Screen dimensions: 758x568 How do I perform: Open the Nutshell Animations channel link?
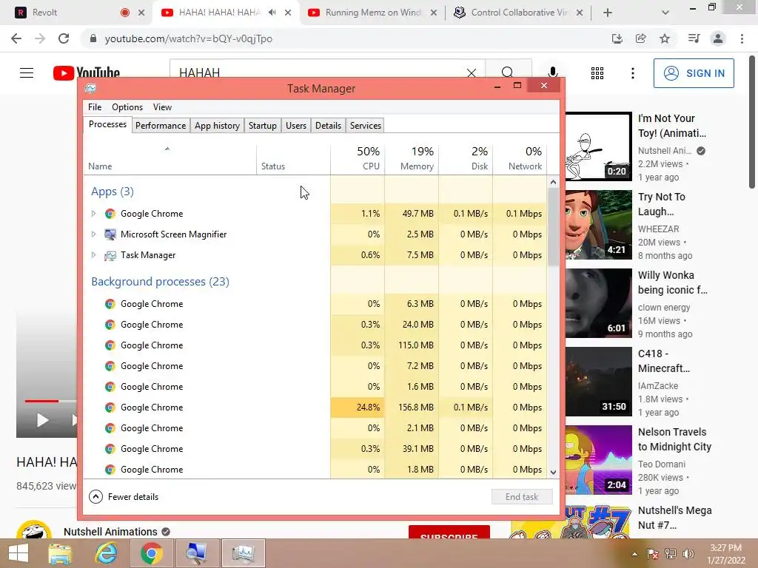point(111,532)
